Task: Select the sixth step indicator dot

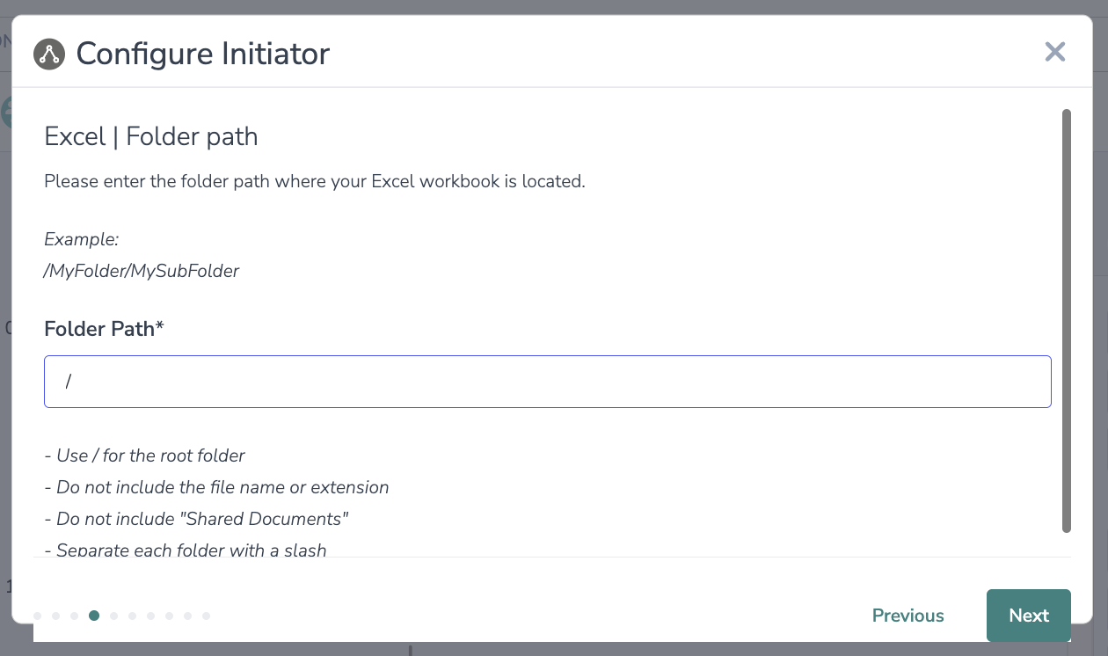Action: pyautogui.click(x=132, y=616)
